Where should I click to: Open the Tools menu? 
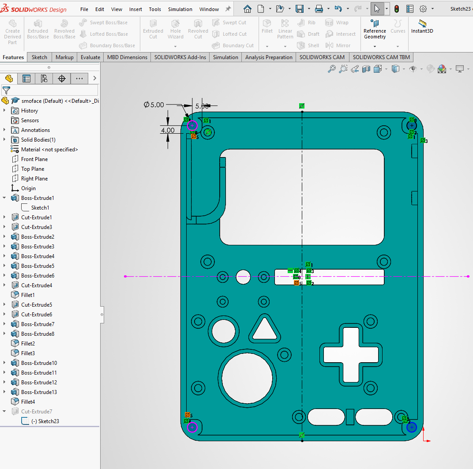(x=155, y=9)
